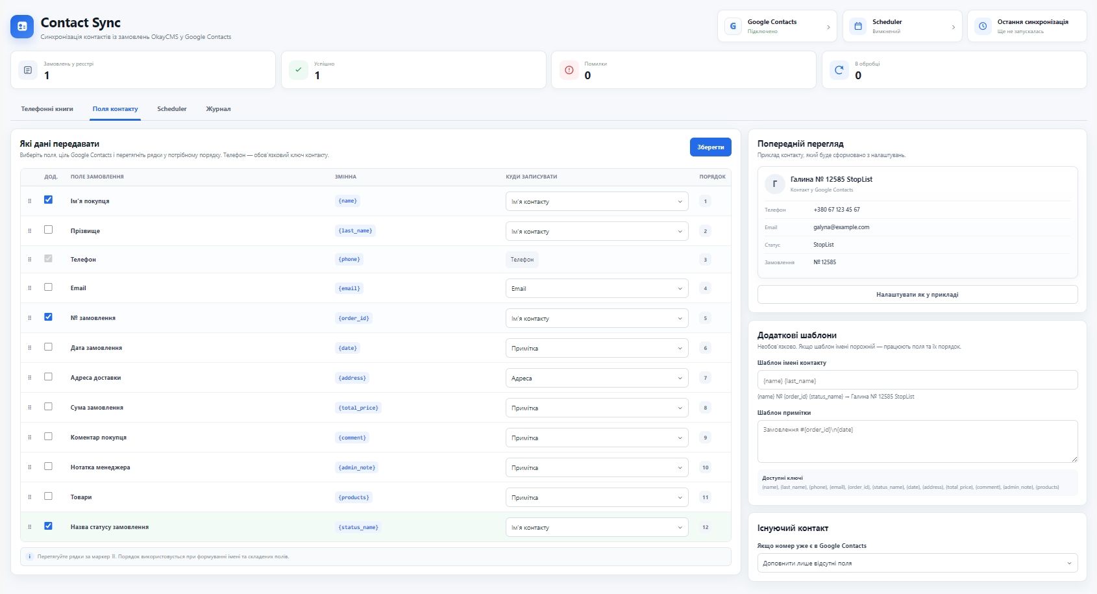Select the Поля контакту tab
Viewport: 1097px width, 594px height.
(115, 109)
